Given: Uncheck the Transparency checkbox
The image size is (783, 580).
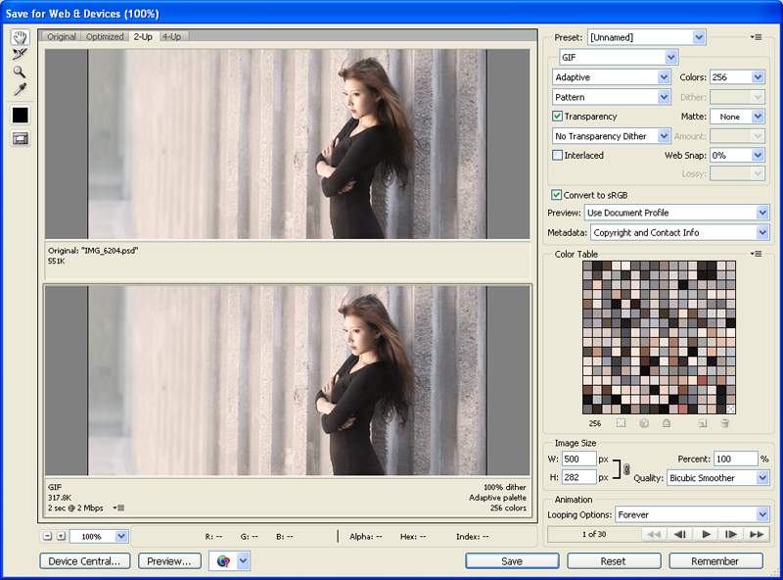Looking at the screenshot, I should 557,116.
